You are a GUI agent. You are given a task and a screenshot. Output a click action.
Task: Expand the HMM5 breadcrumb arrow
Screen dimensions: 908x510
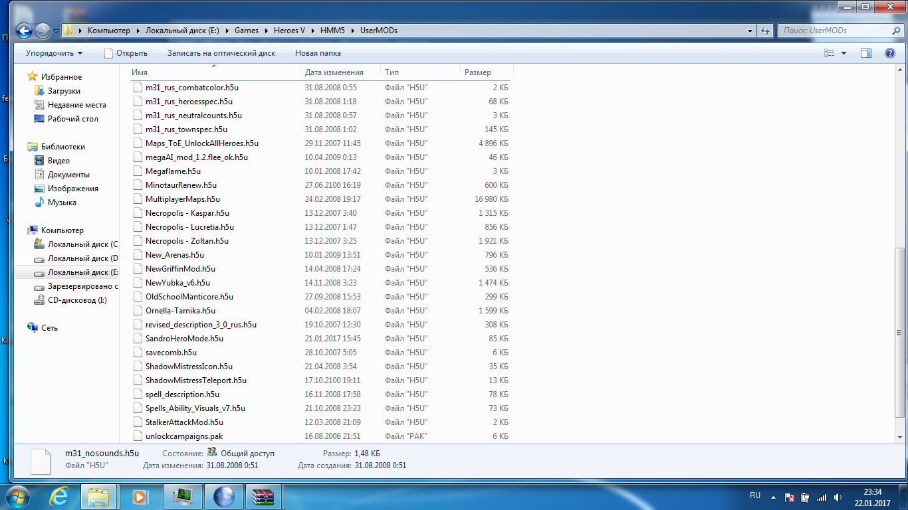coord(353,31)
